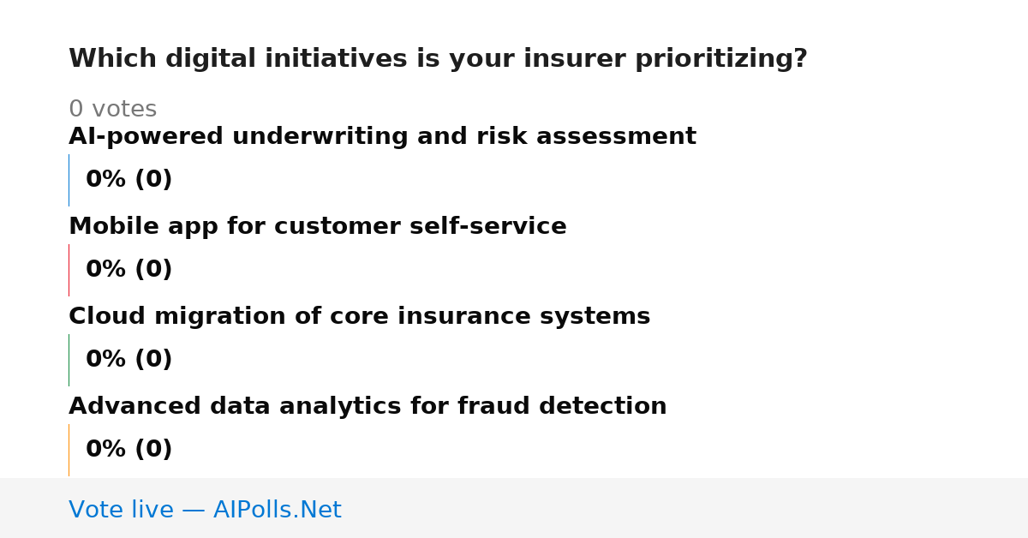This screenshot has width=1028, height=538.
Task: Click the 0 votes counter text
Action: pos(112,110)
